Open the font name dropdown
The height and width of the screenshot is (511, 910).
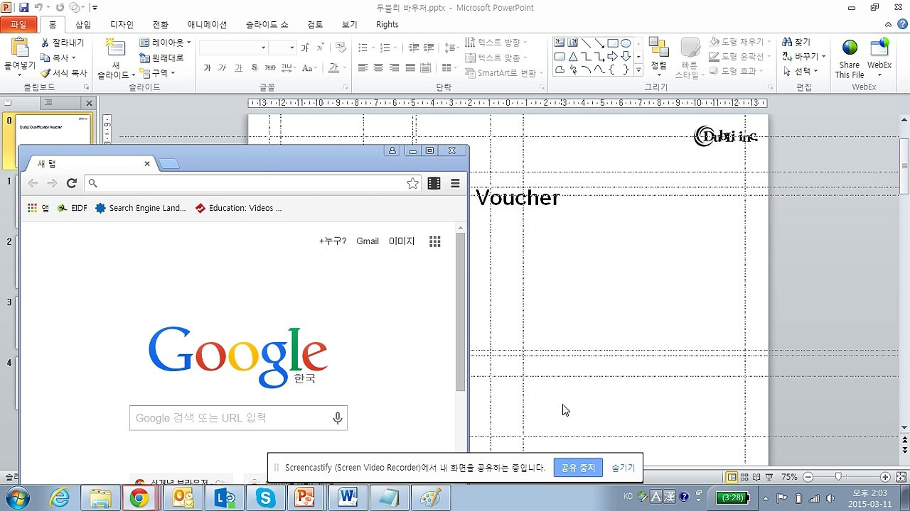click(x=263, y=48)
